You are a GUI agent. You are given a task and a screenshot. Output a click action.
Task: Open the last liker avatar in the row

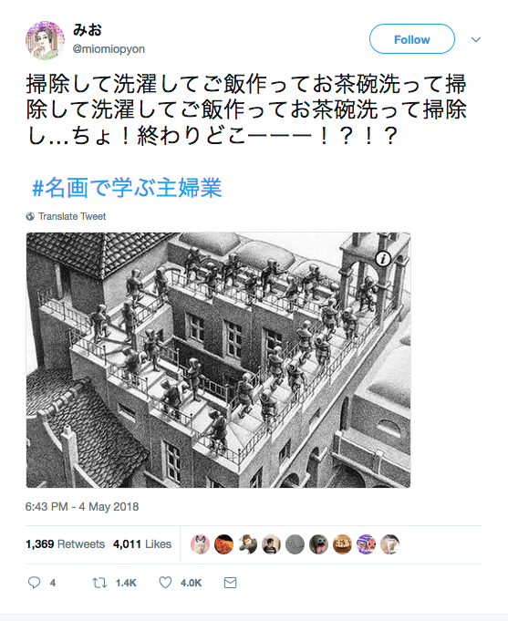(x=390, y=544)
